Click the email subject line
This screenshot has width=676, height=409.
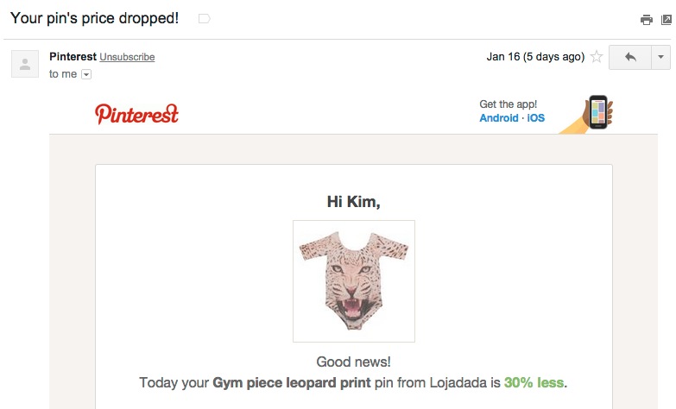[94, 18]
